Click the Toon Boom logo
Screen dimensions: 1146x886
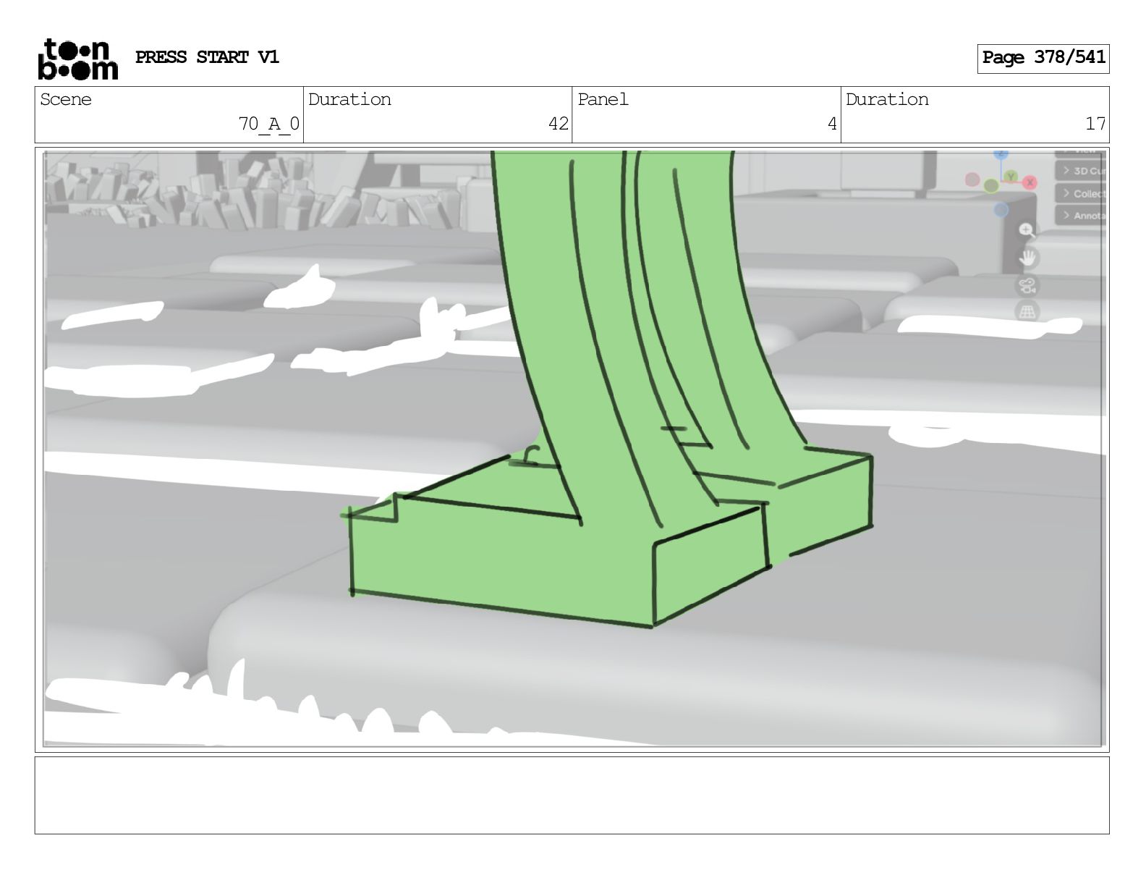coord(77,59)
